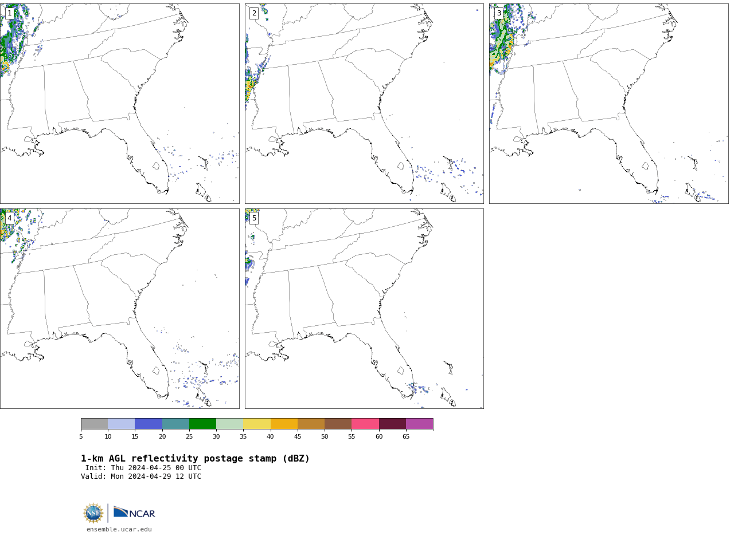Click the orange 40-45 dBZ swatch

tap(284, 424)
